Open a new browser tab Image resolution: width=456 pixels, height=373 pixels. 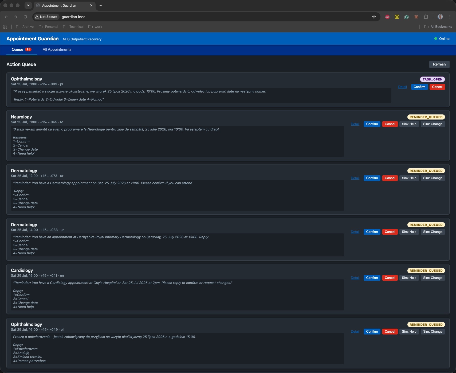101,5
